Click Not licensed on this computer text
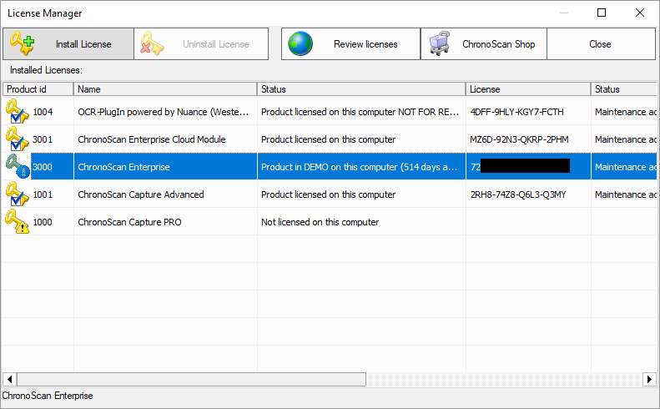This screenshot has height=409, width=660. [320, 222]
